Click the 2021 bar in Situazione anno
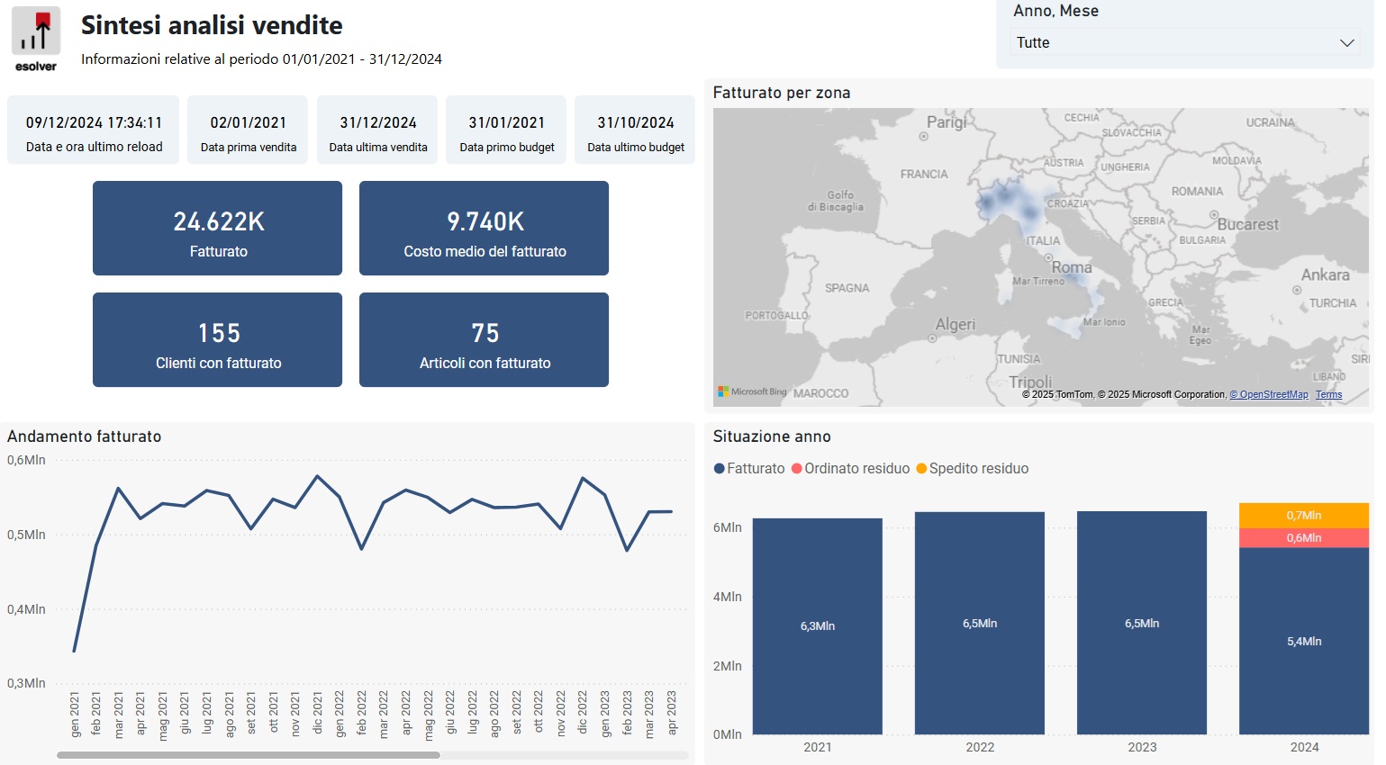Viewport: 1386px width, 765px height. (818, 626)
